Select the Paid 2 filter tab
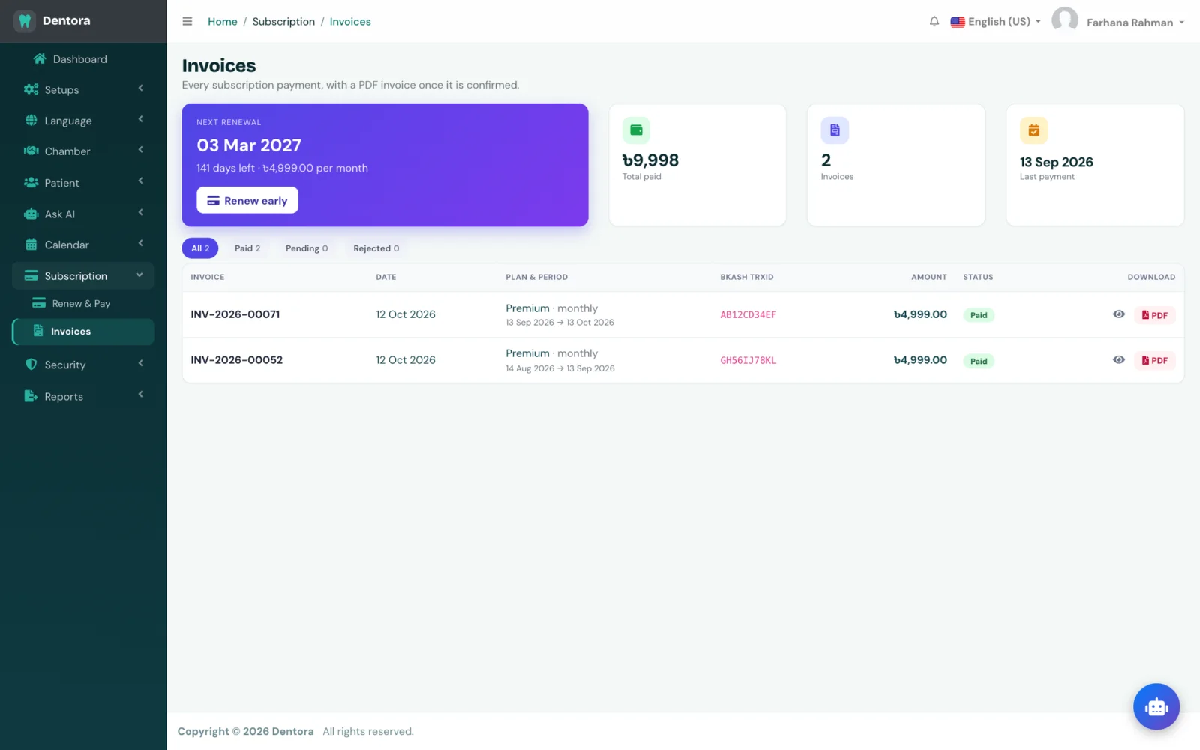Screen dimensions: 1200x750 point(247,248)
